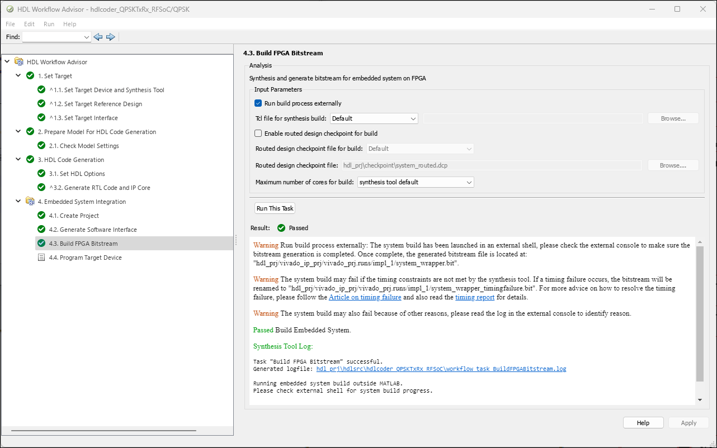Screen dimensions: 717x448
Task: Uncheck Run build process externally
Action: 258,103
